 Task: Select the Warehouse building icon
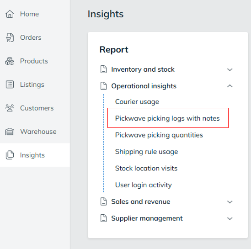point(10,132)
